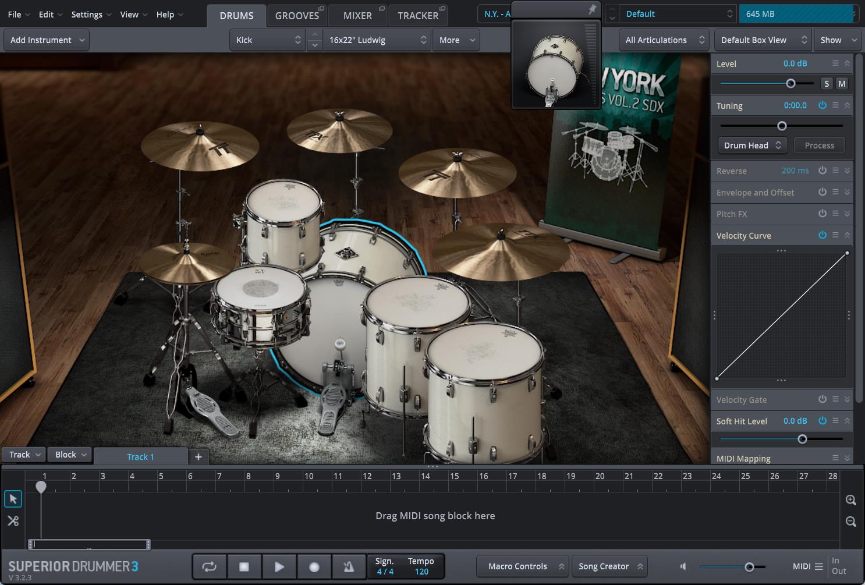This screenshot has width=865, height=585.
Task: Open All Articulations dropdown
Action: [664, 40]
